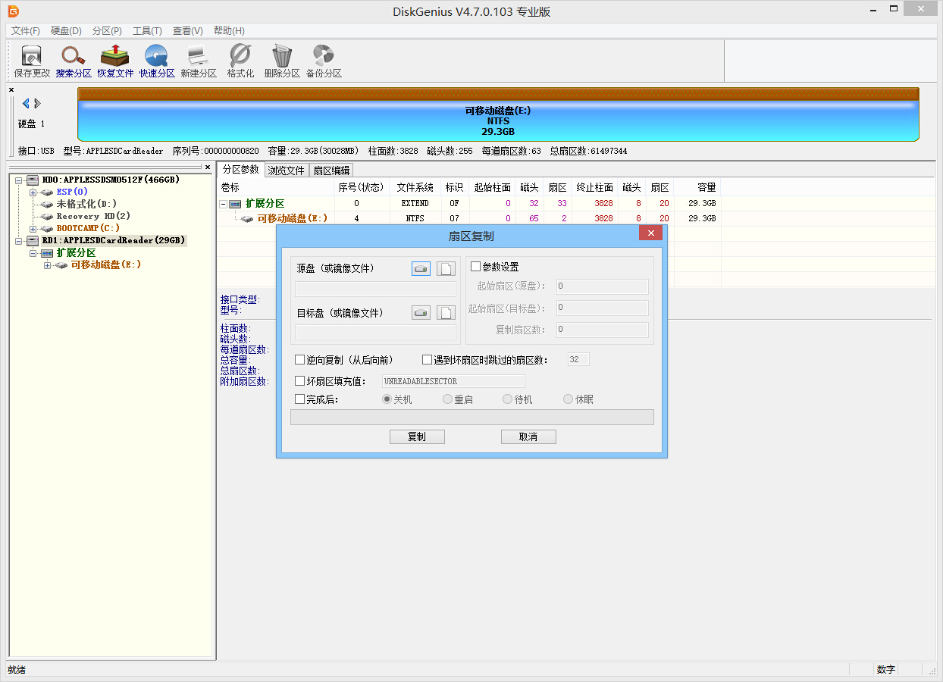Click the 备份分区 toolbar icon
This screenshot has height=682, width=943.
[x=324, y=61]
